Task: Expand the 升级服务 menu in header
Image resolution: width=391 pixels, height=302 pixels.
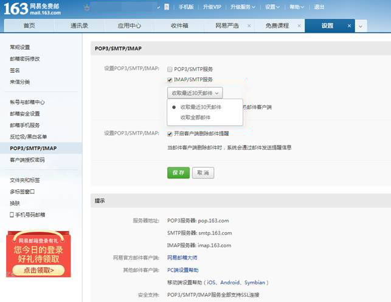Action: point(243,7)
